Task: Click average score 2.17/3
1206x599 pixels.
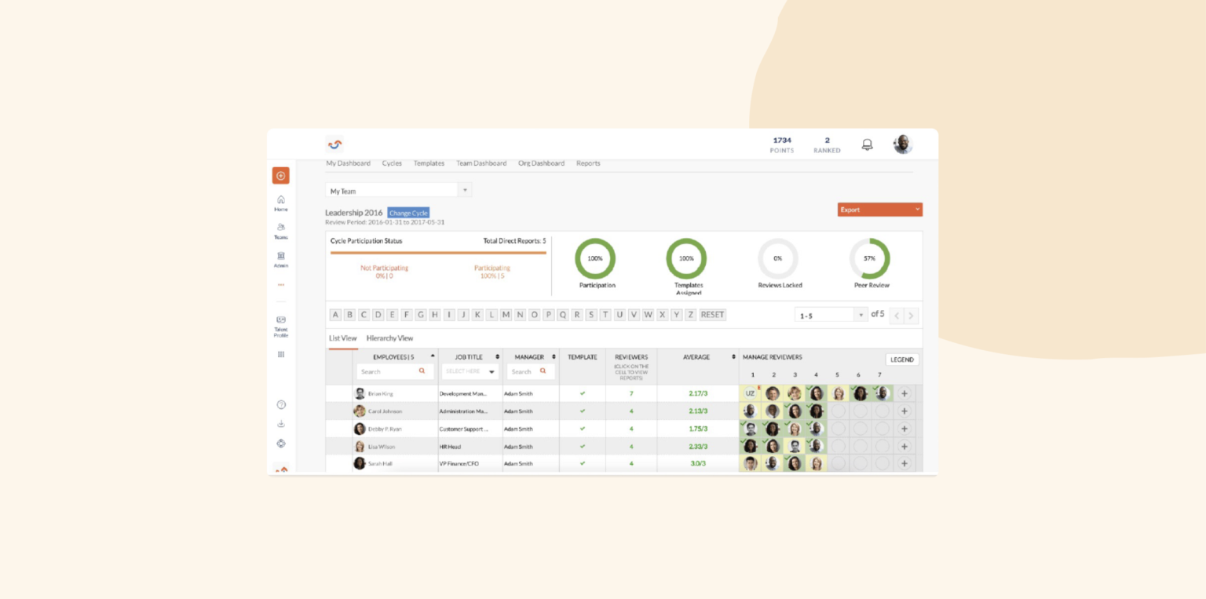Action: [x=697, y=393]
